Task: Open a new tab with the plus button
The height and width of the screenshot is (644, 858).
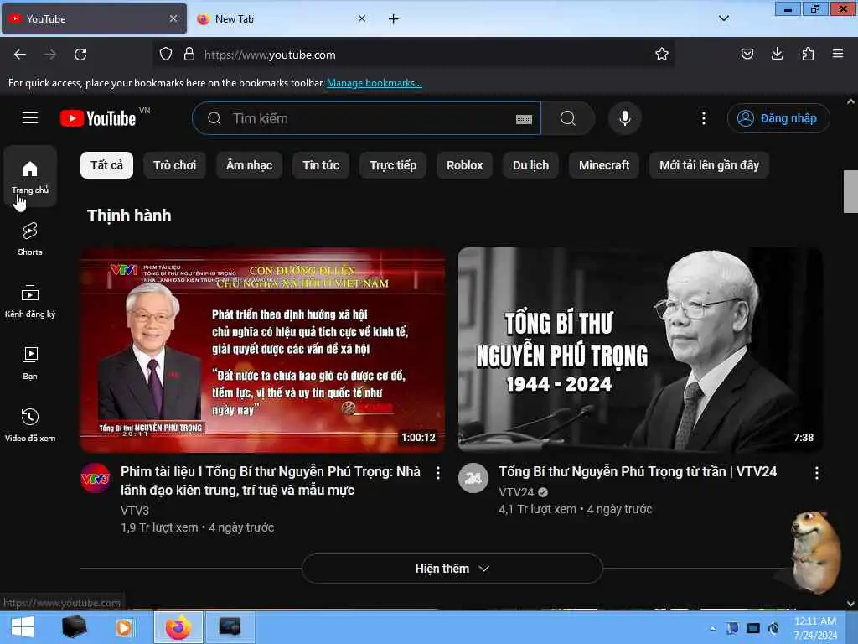Action: 394,19
